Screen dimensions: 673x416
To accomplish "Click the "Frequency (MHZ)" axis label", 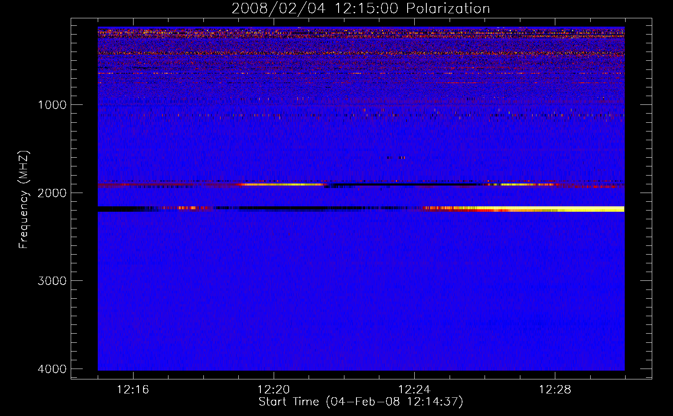I will (24, 200).
